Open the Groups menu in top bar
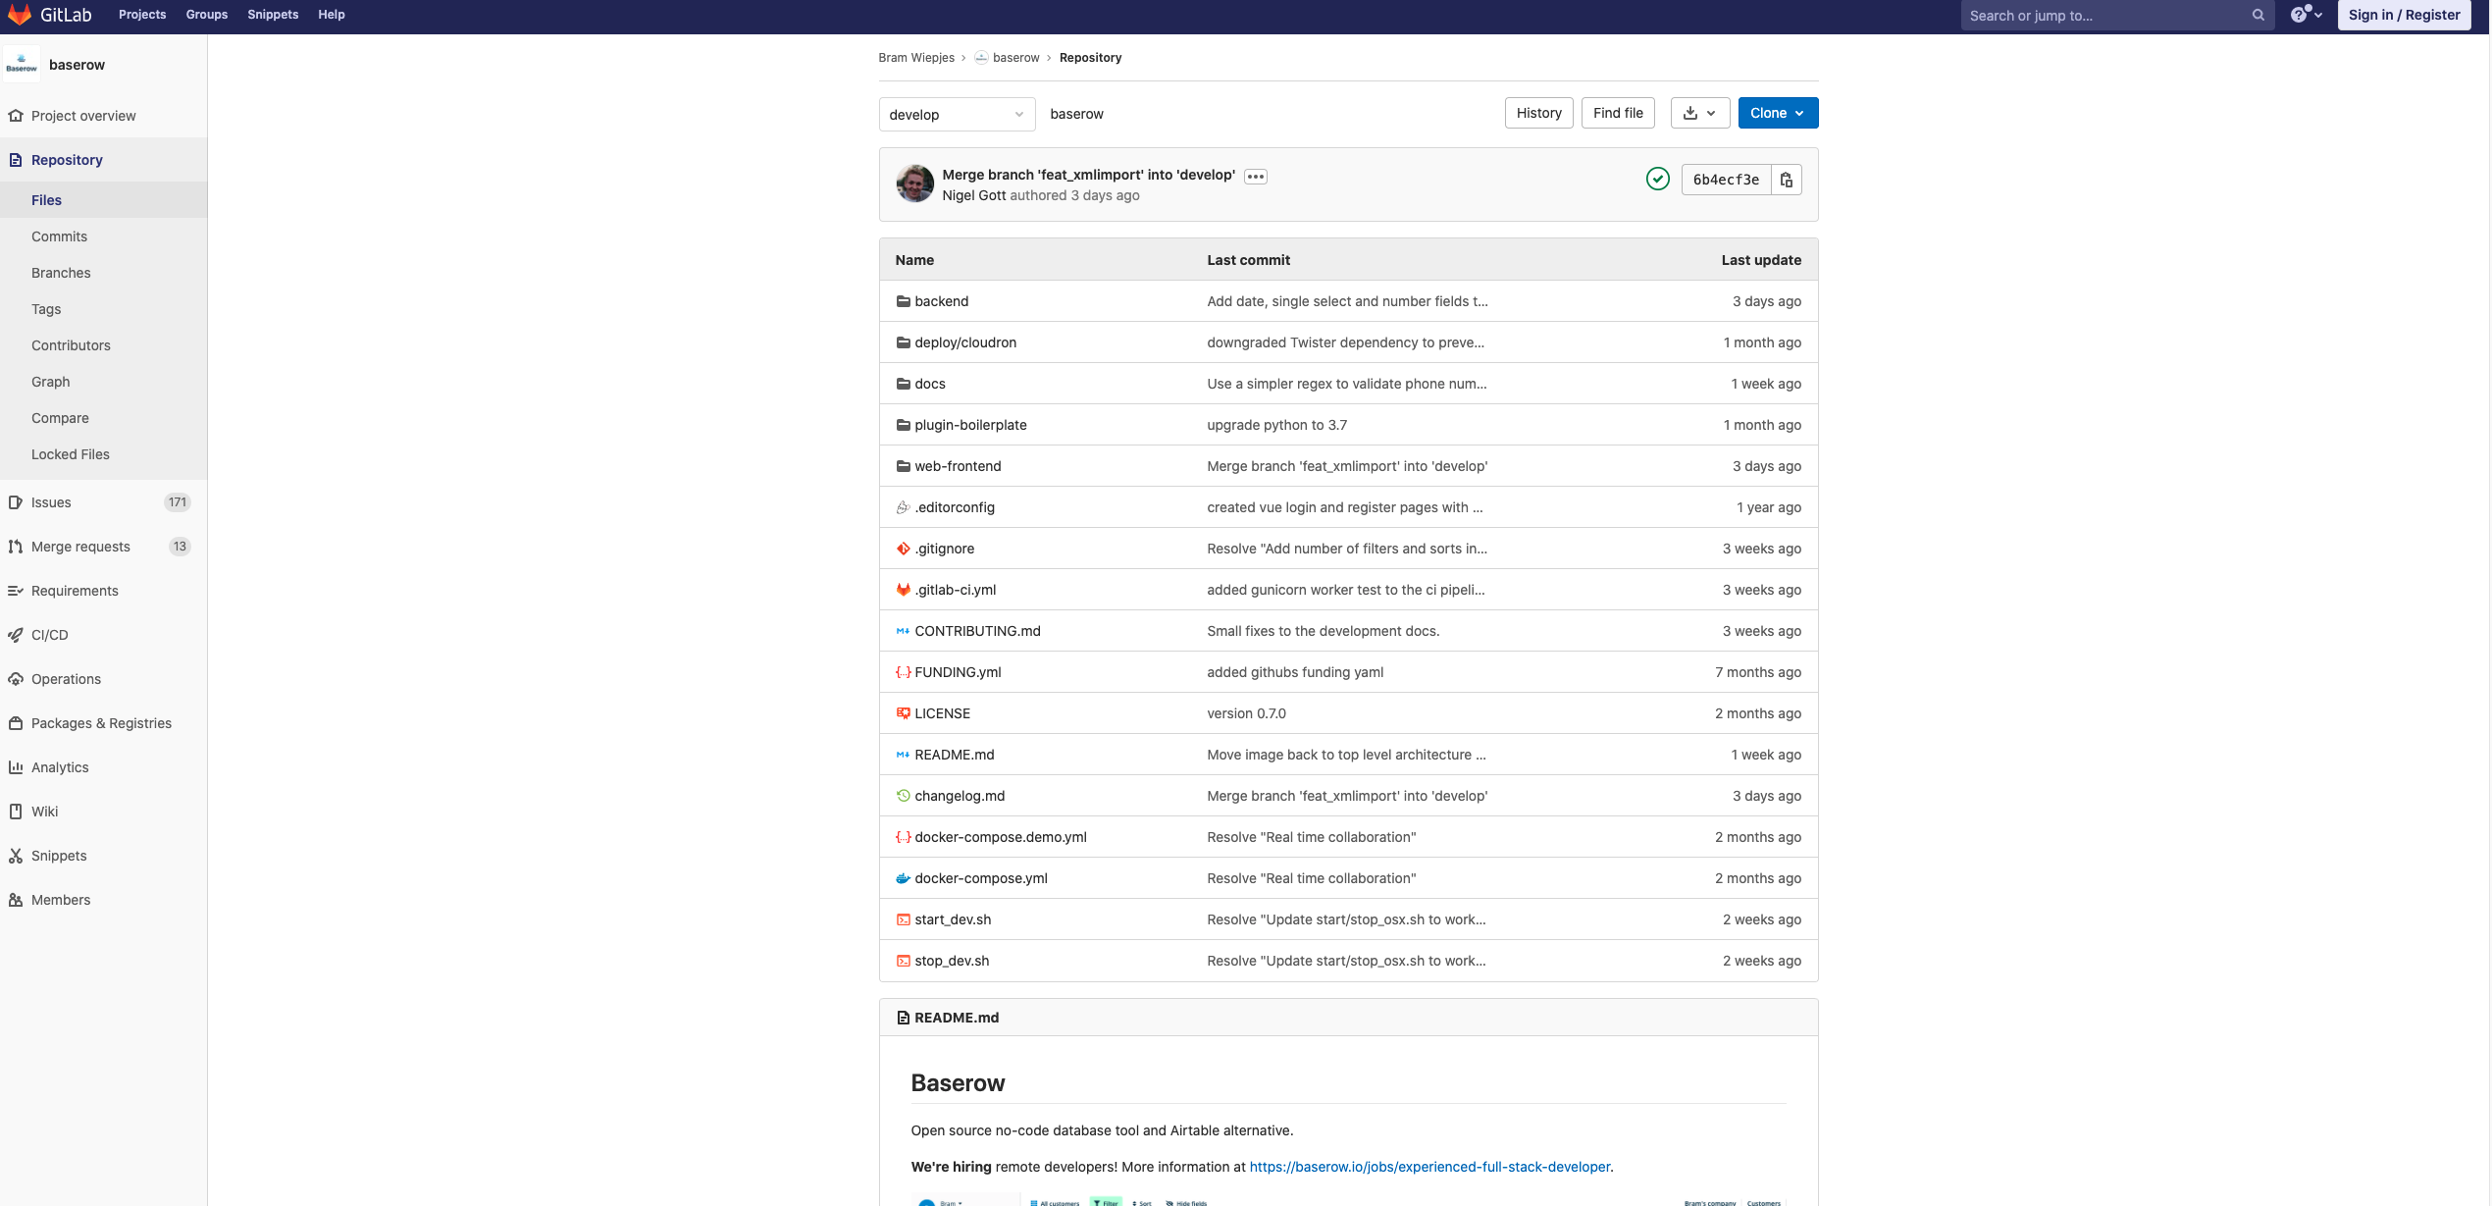Image resolution: width=2492 pixels, height=1206 pixels. pyautogui.click(x=206, y=15)
